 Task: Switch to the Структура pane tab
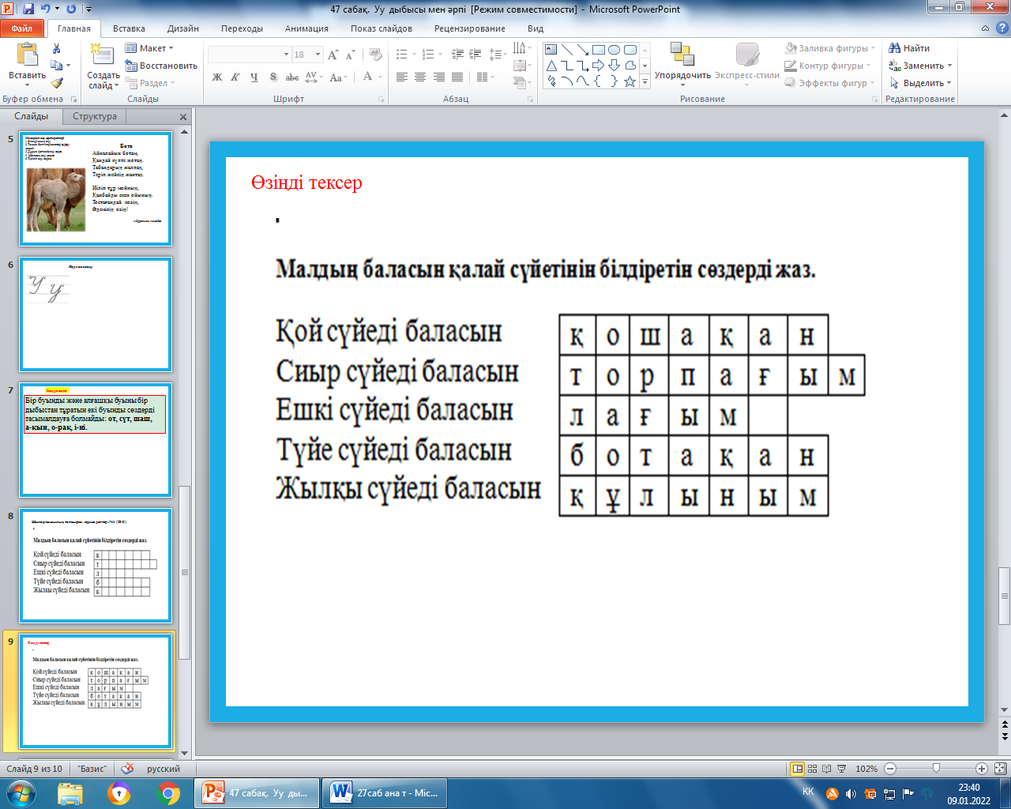pyautogui.click(x=95, y=116)
